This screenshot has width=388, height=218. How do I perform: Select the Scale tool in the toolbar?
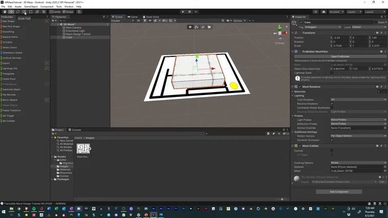click(24, 12)
